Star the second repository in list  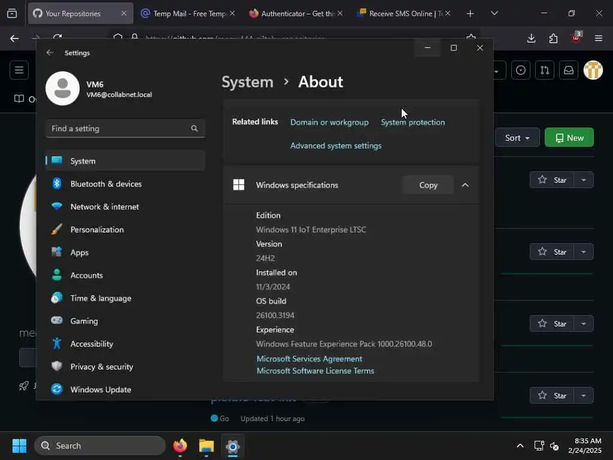pyautogui.click(x=551, y=252)
